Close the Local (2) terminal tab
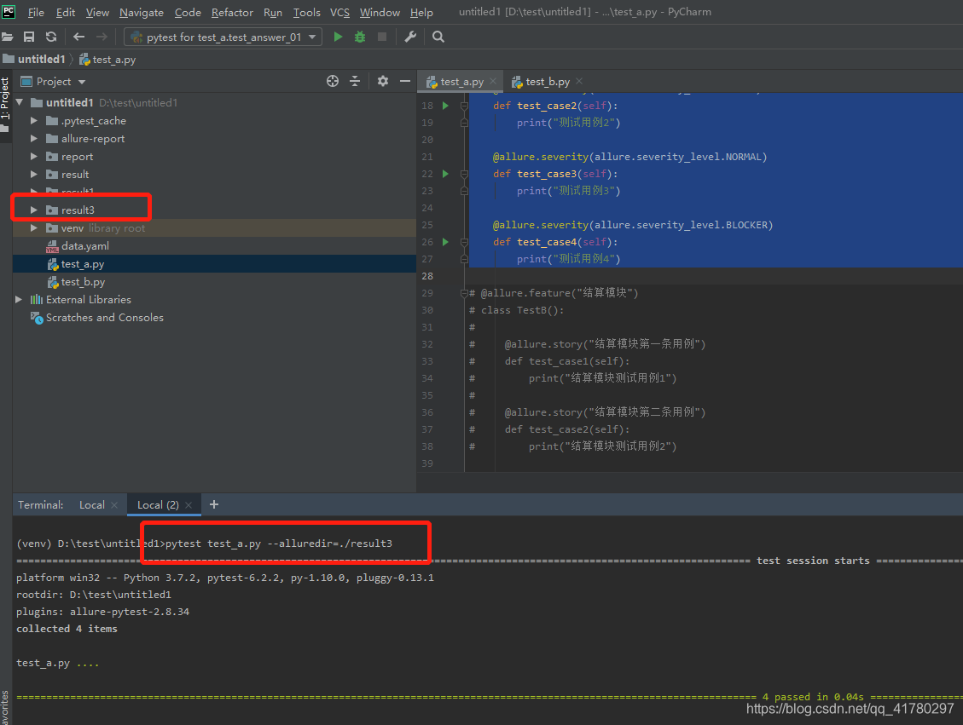 (x=189, y=505)
